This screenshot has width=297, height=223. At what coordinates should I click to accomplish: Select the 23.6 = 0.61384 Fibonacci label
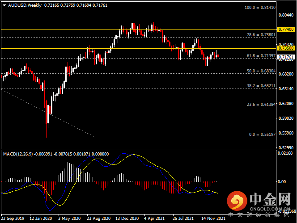pos(261,104)
